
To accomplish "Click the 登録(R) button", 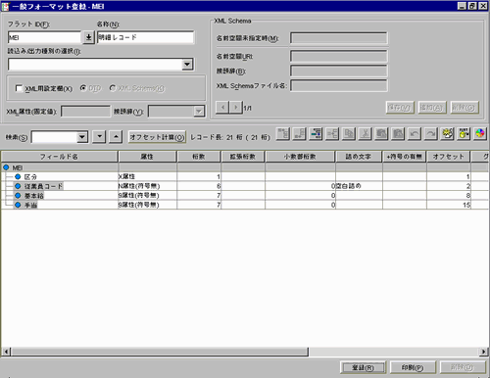I will [363, 367].
